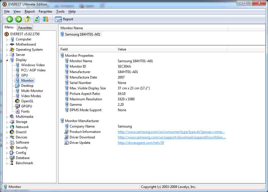
Task: Select the Benchmark hourglass icon
Action: pos(12,163)
